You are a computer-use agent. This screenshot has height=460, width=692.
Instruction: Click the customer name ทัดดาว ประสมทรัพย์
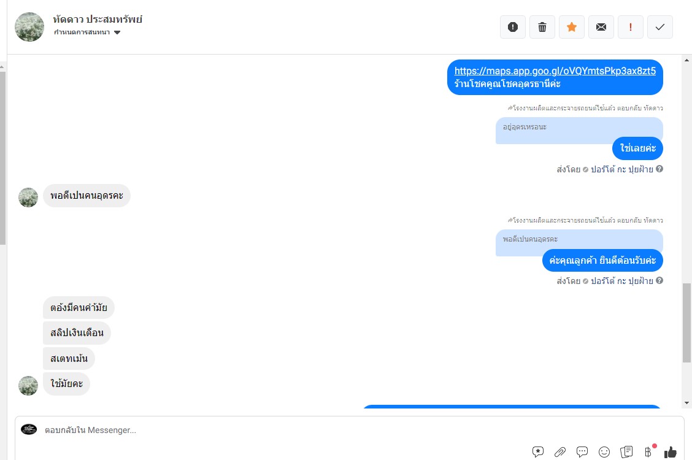[x=98, y=19]
